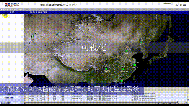Select the highlighted tree item under main menu
189x106 pixels.
click(6, 15)
